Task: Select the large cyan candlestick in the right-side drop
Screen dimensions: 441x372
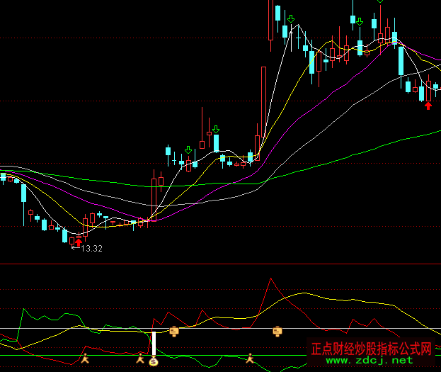Action: coord(401,61)
